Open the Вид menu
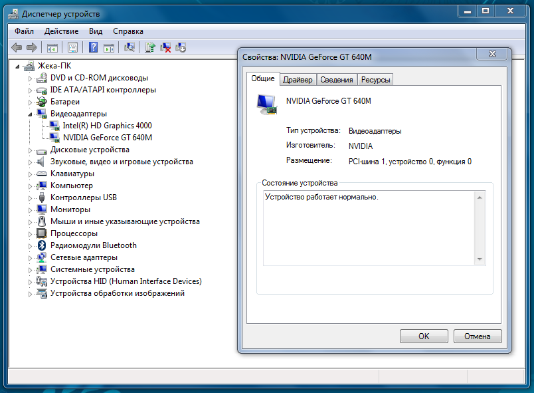534x393 pixels. click(x=96, y=31)
